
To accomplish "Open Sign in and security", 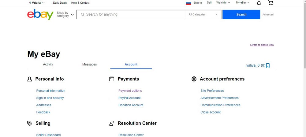I will [50, 98].
